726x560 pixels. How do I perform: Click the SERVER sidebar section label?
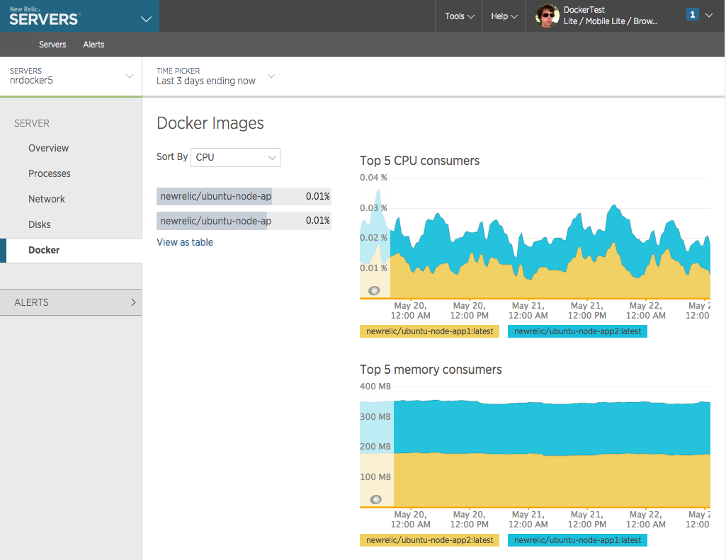point(31,123)
